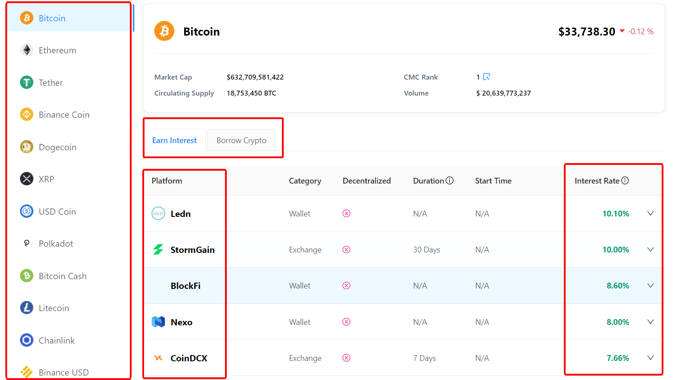Click the 18,753,450 BTC supply value

(252, 93)
